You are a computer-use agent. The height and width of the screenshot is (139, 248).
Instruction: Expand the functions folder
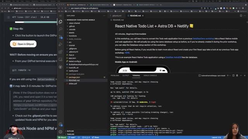coord(72,36)
